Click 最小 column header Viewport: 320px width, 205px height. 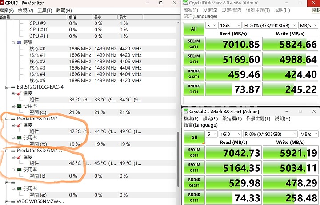point(105,17)
